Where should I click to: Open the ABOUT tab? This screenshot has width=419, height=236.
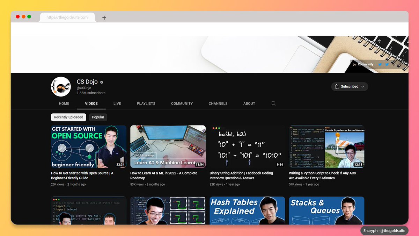(249, 103)
